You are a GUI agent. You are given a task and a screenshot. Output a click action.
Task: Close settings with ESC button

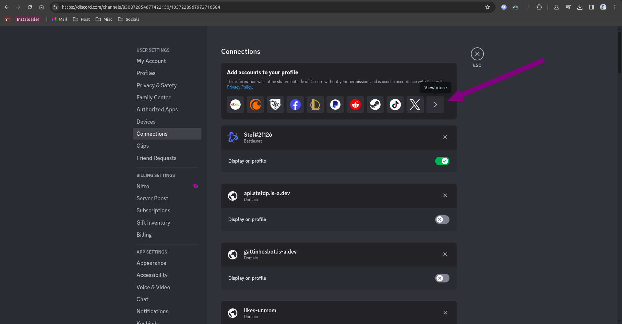[x=477, y=54]
